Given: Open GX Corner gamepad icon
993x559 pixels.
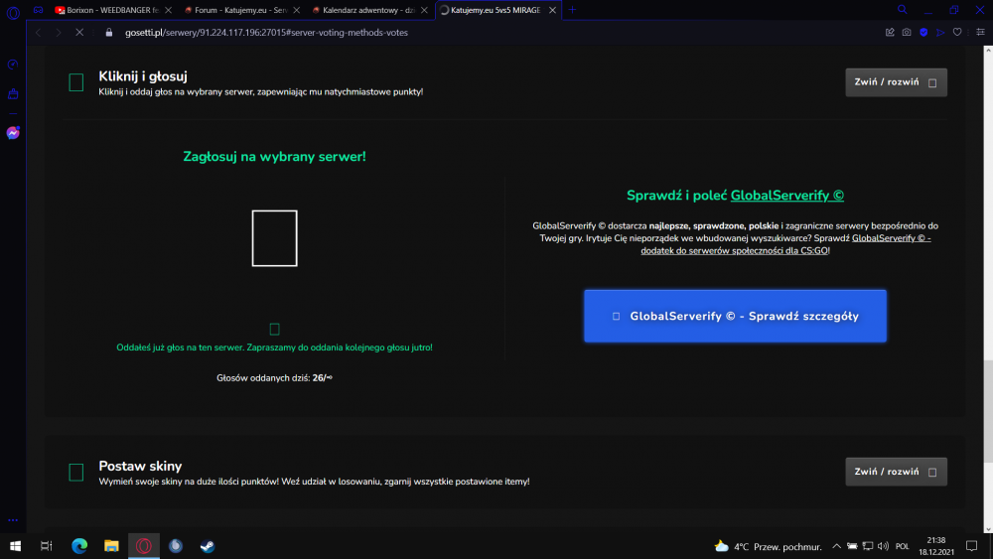Looking at the screenshot, I should (x=39, y=10).
